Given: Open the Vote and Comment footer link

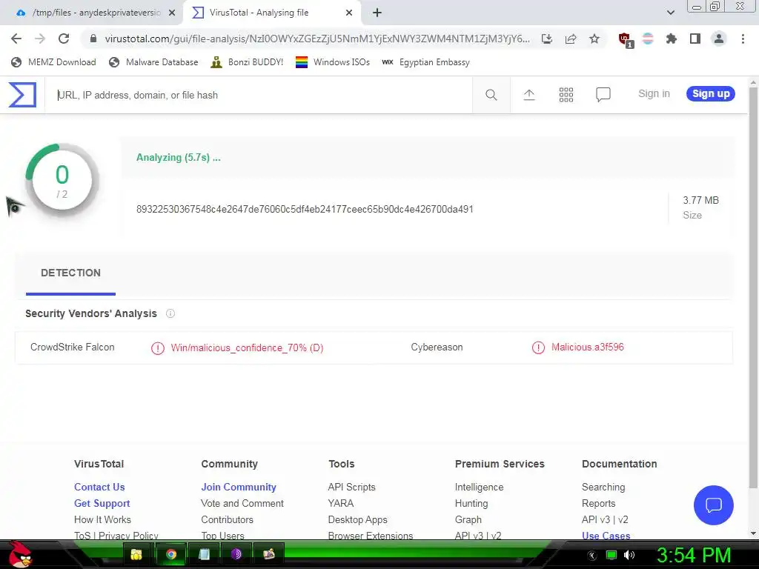Looking at the screenshot, I should pyautogui.click(x=242, y=504).
